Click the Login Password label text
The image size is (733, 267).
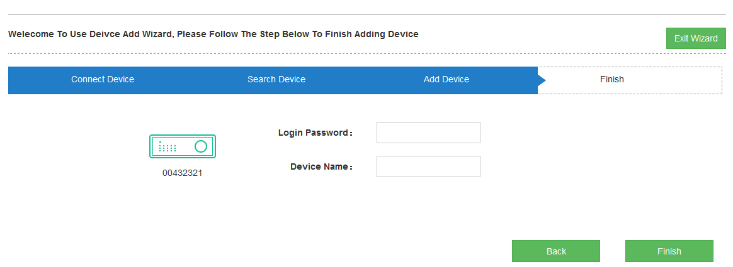point(314,133)
